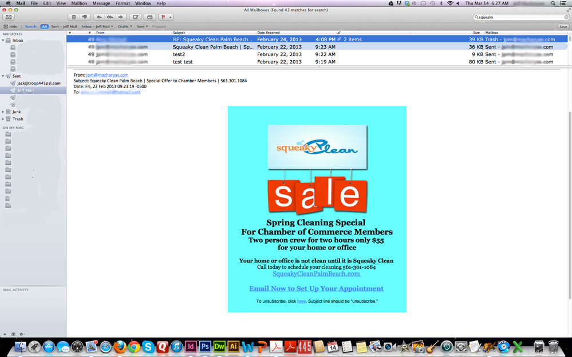Mark message as junk with thumbs-down icon
The width and height of the screenshot is (572, 357).
(x=85, y=17)
